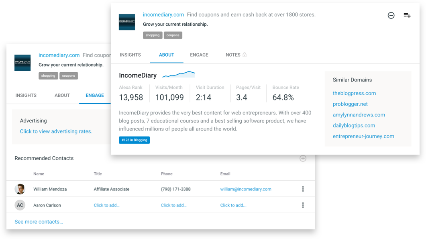Select Engage tab in back card
Screen dimensions: 426x239
click(95, 96)
